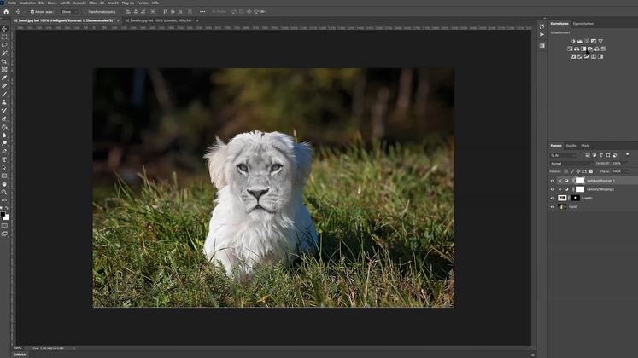Switch to the Eigenschaften tab

582,24
